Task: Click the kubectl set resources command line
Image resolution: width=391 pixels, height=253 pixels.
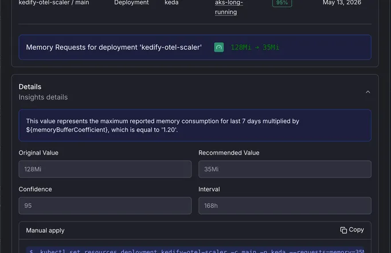Action: (195, 250)
